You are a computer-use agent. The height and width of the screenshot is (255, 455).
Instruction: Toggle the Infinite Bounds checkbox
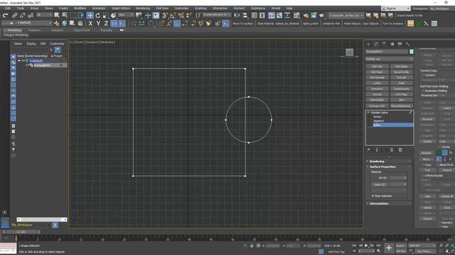click(x=424, y=176)
